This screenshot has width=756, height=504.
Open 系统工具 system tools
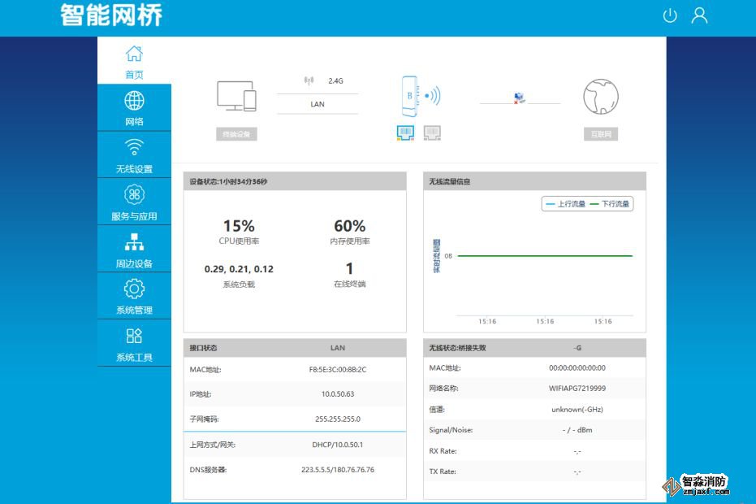134,344
